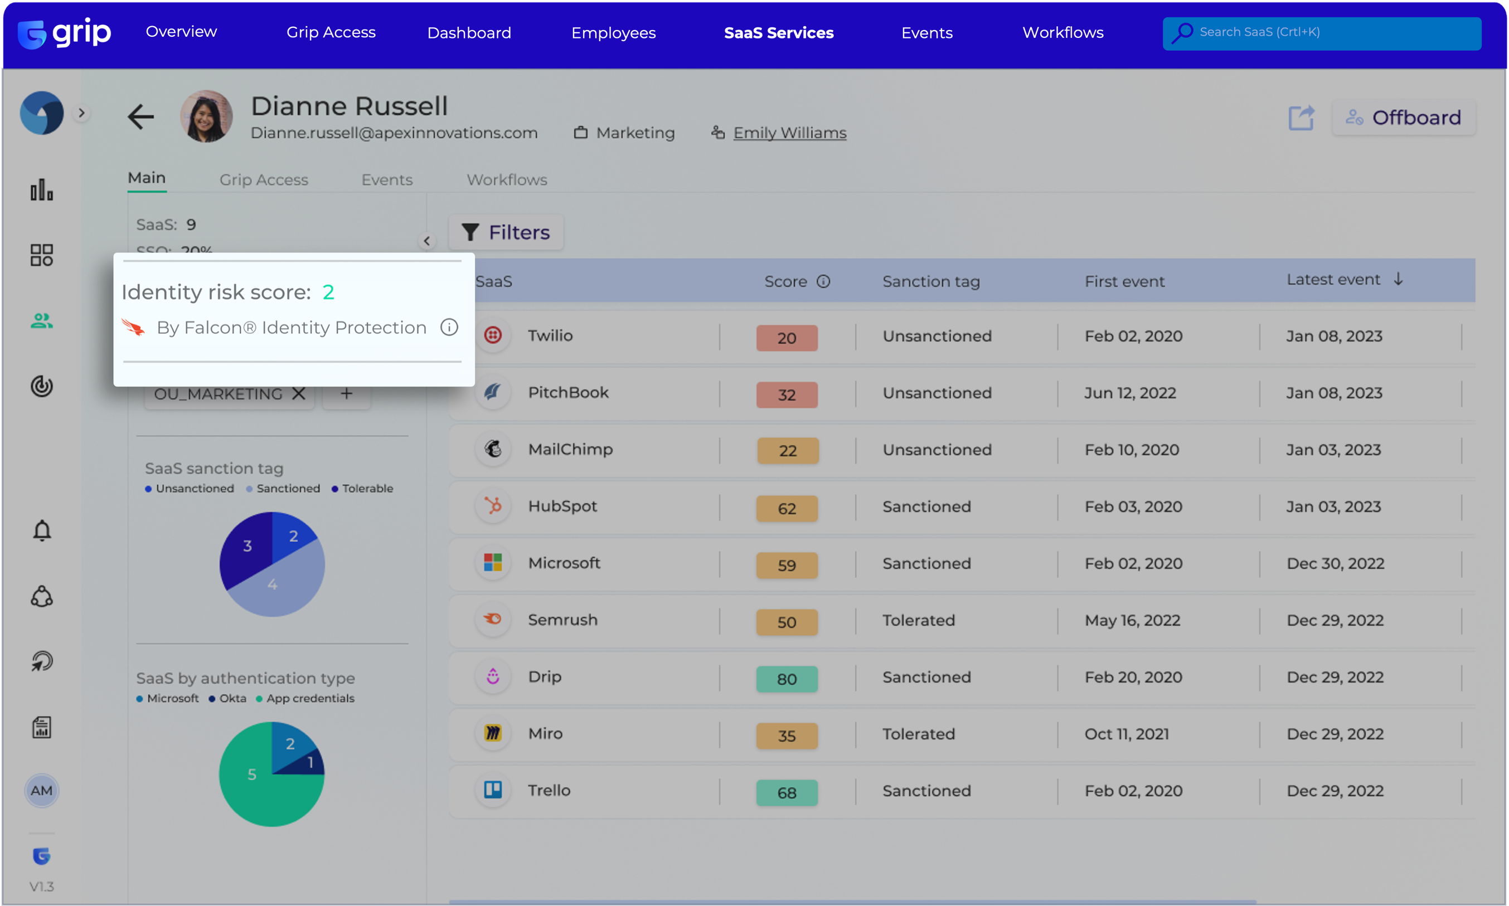Image resolution: width=1509 pixels, height=906 pixels.
Task: Click Tolerable legend item
Action: [362, 489]
